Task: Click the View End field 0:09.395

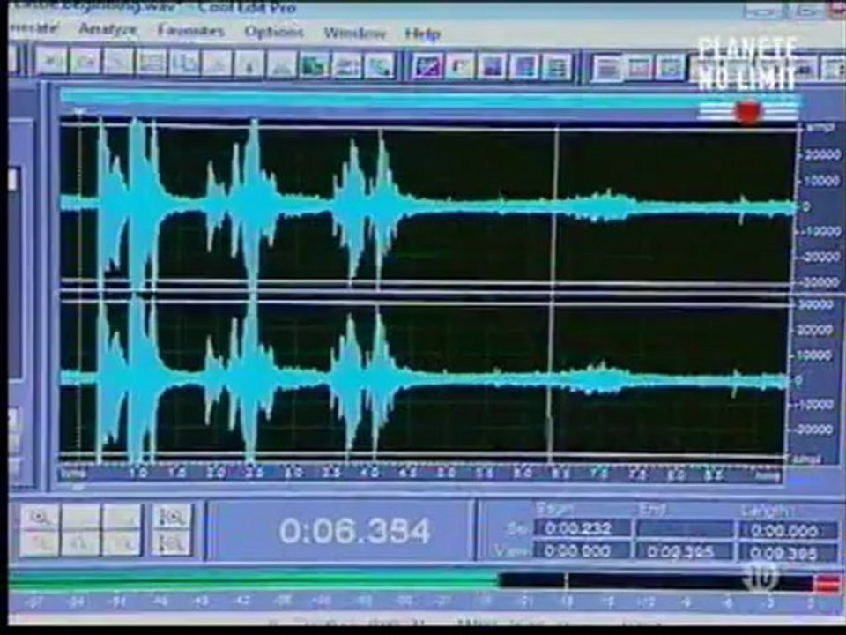Action: (686, 551)
